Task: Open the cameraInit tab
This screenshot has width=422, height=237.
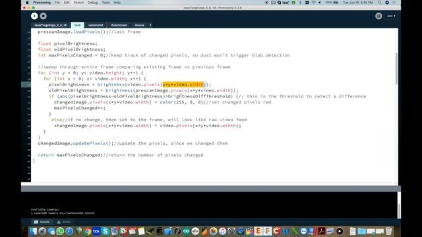Action: point(96,25)
